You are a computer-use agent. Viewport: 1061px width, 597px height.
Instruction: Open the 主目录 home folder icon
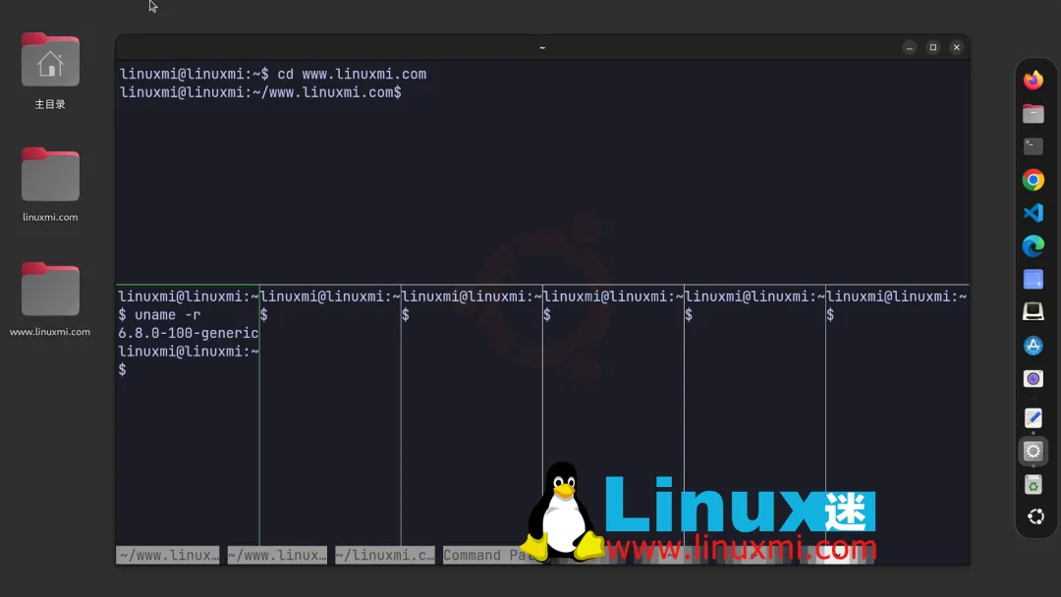click(50, 60)
